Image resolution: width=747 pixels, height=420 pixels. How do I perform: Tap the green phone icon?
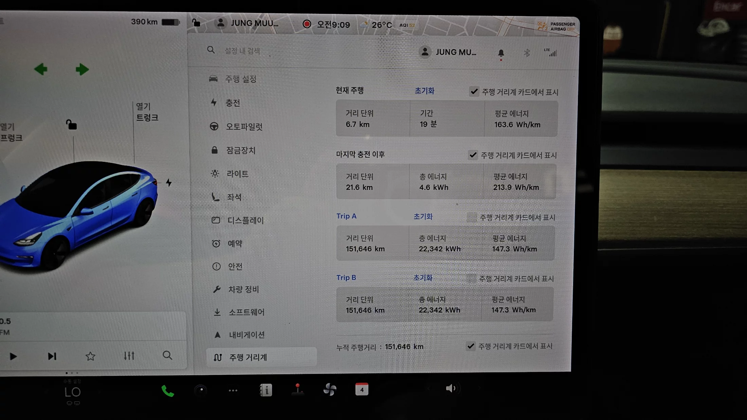pyautogui.click(x=167, y=391)
